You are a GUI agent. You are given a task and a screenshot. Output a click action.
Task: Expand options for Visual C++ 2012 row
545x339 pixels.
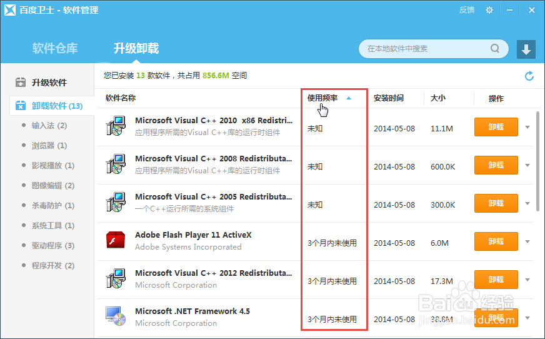(x=527, y=280)
